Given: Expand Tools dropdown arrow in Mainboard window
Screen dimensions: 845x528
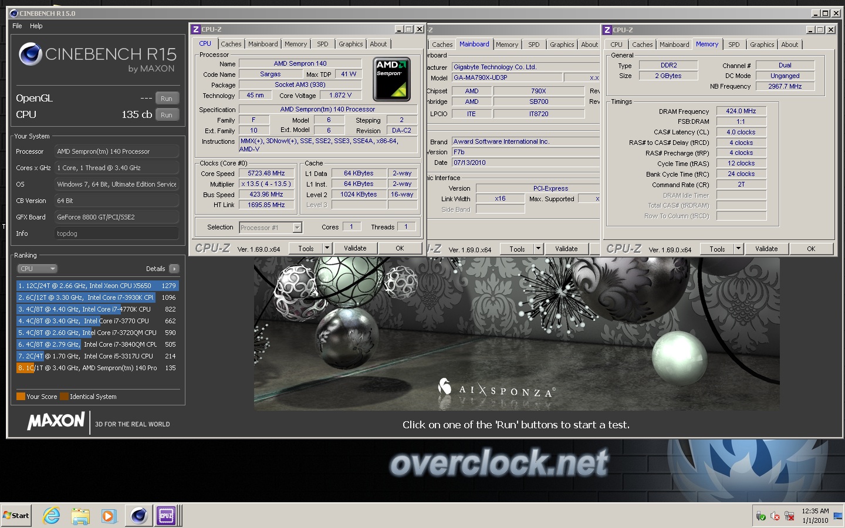Looking at the screenshot, I should pyautogui.click(x=538, y=249).
